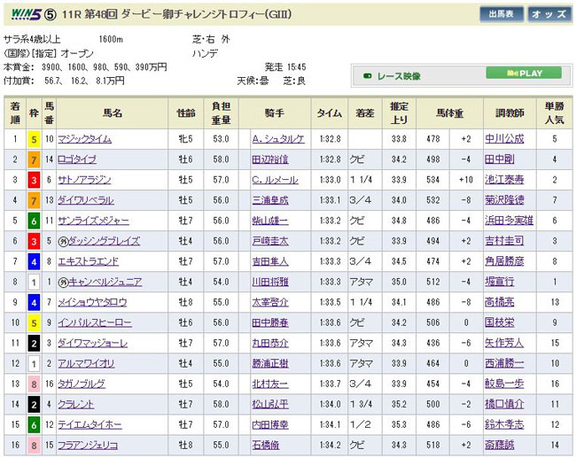Open trainer link 中川公成
The image size is (576, 458).
coord(506,138)
